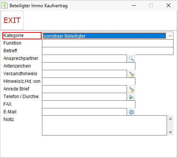178x158 pixels.
Task: Click inside the Notiz text area
Action: (x=104, y=126)
